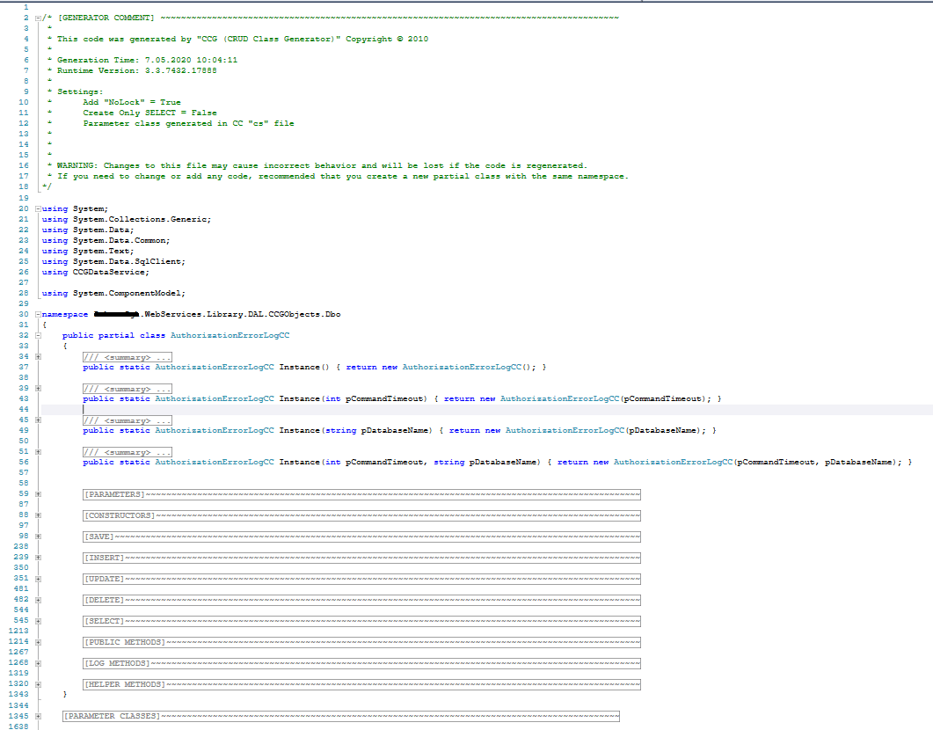The width and height of the screenshot is (933, 730).
Task: Click the collapsed [LOG METHODS] region box
Action: 361,663
